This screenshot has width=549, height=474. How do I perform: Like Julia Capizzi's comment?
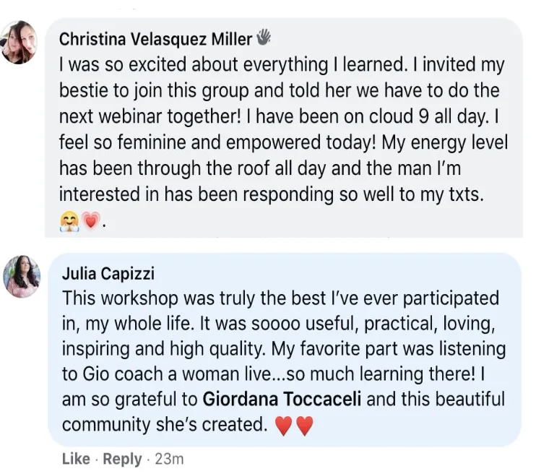[76, 459]
